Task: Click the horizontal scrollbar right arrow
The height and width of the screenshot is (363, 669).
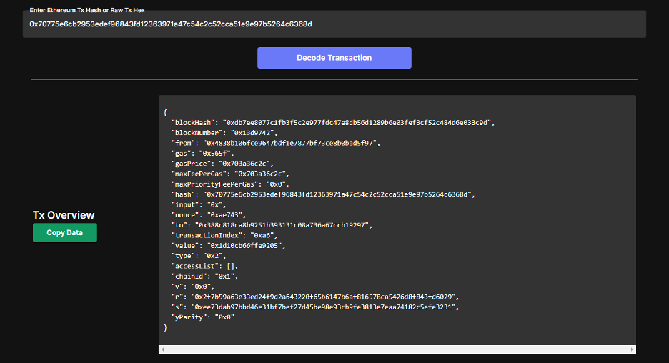Action: click(x=632, y=349)
